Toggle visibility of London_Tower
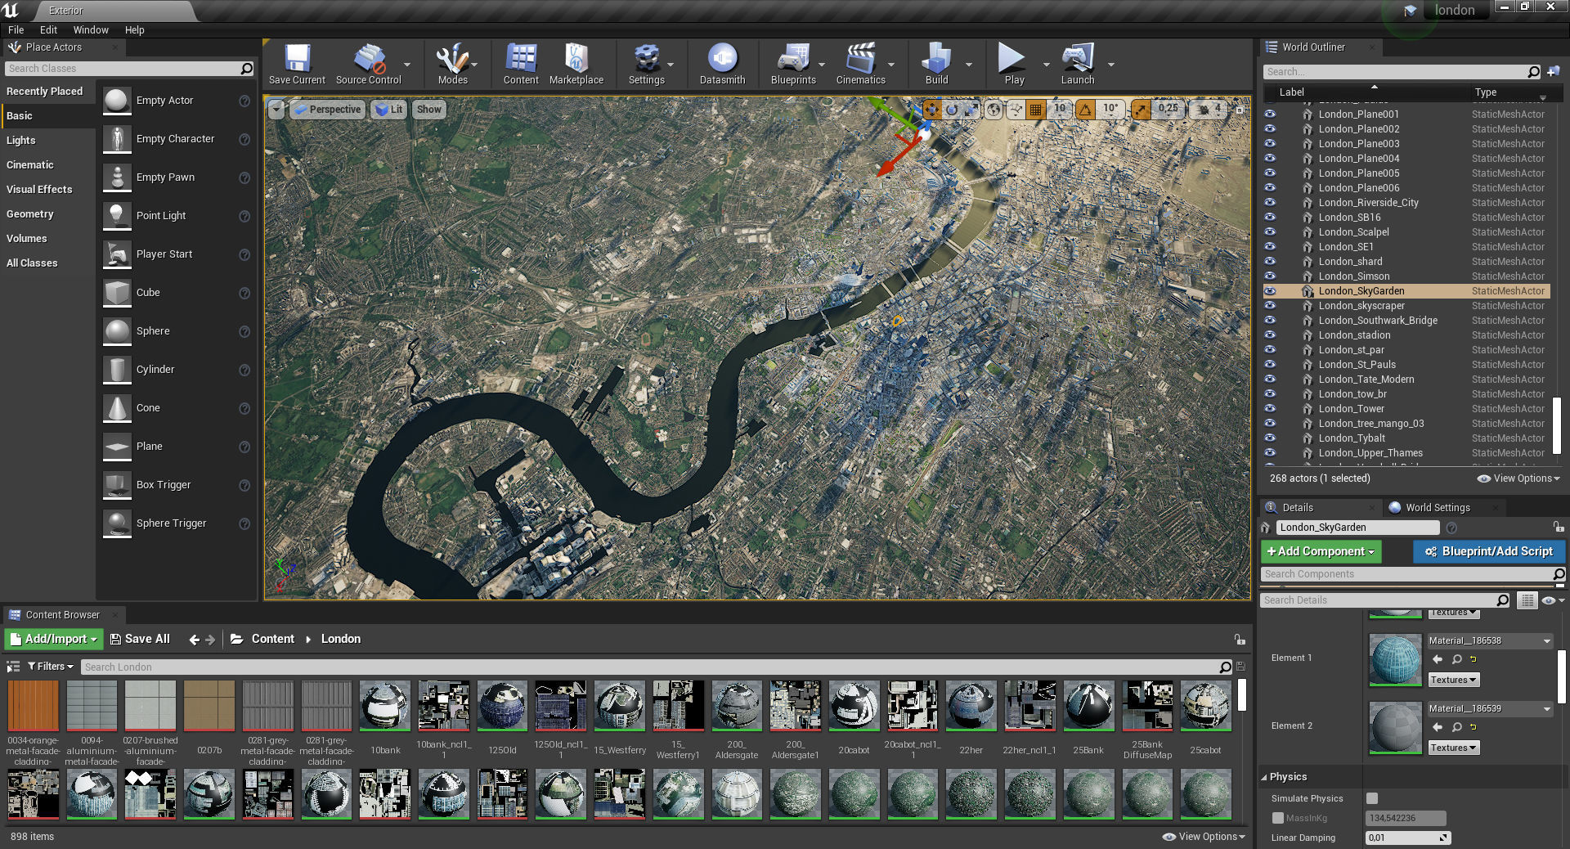The height and width of the screenshot is (849, 1570). tap(1270, 409)
